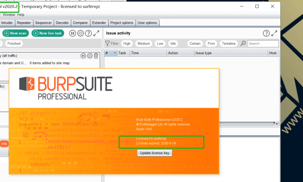Click the '0 items added to site map' text
Viewport: 303px width, 182px height.
pyautogui.click(x=49, y=63)
